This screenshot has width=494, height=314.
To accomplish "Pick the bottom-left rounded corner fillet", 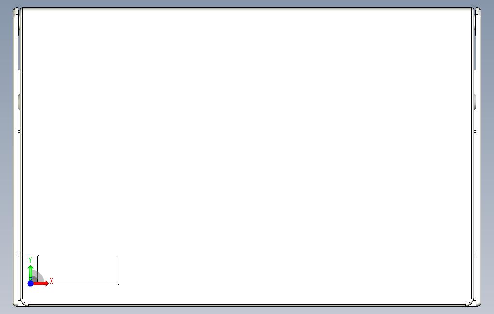I will pyautogui.click(x=24, y=302).
